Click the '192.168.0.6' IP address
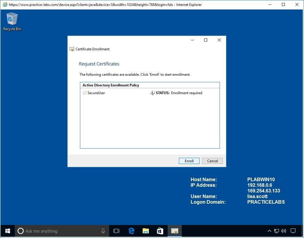This screenshot has width=304, height=238. point(260,185)
